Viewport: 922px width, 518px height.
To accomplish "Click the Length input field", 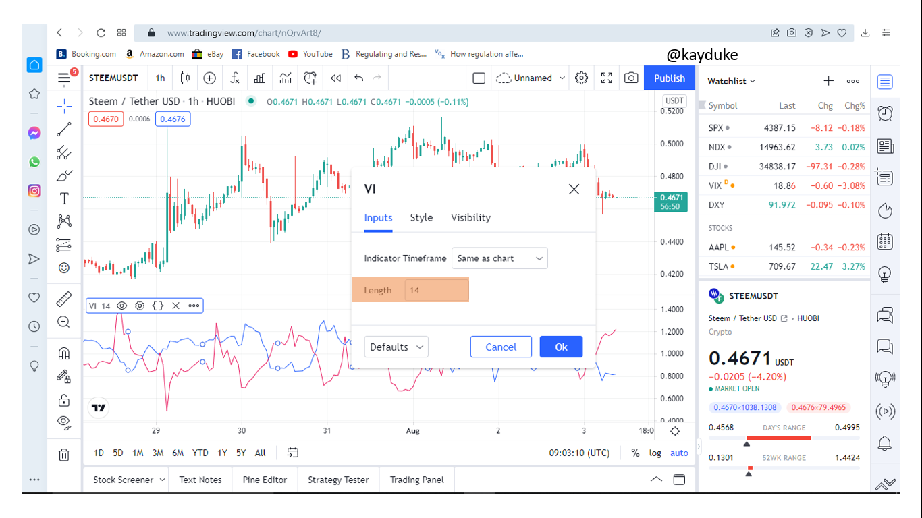I will [x=437, y=290].
